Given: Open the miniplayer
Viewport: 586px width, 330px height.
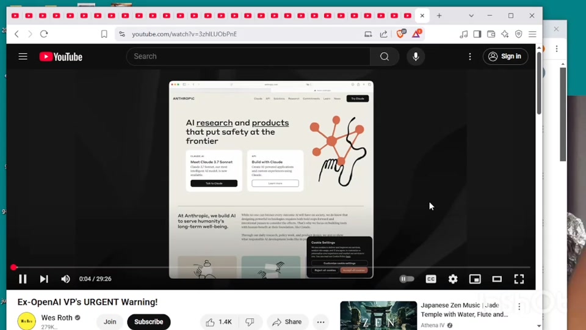Looking at the screenshot, I should (475, 279).
